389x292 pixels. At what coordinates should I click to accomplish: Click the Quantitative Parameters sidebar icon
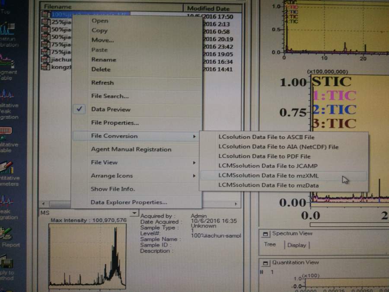(7, 168)
